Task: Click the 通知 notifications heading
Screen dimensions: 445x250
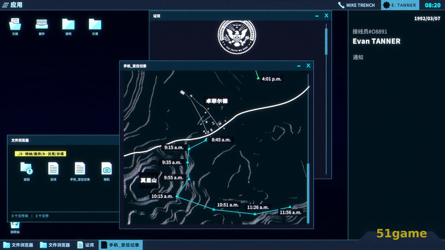Action: [x=358, y=57]
